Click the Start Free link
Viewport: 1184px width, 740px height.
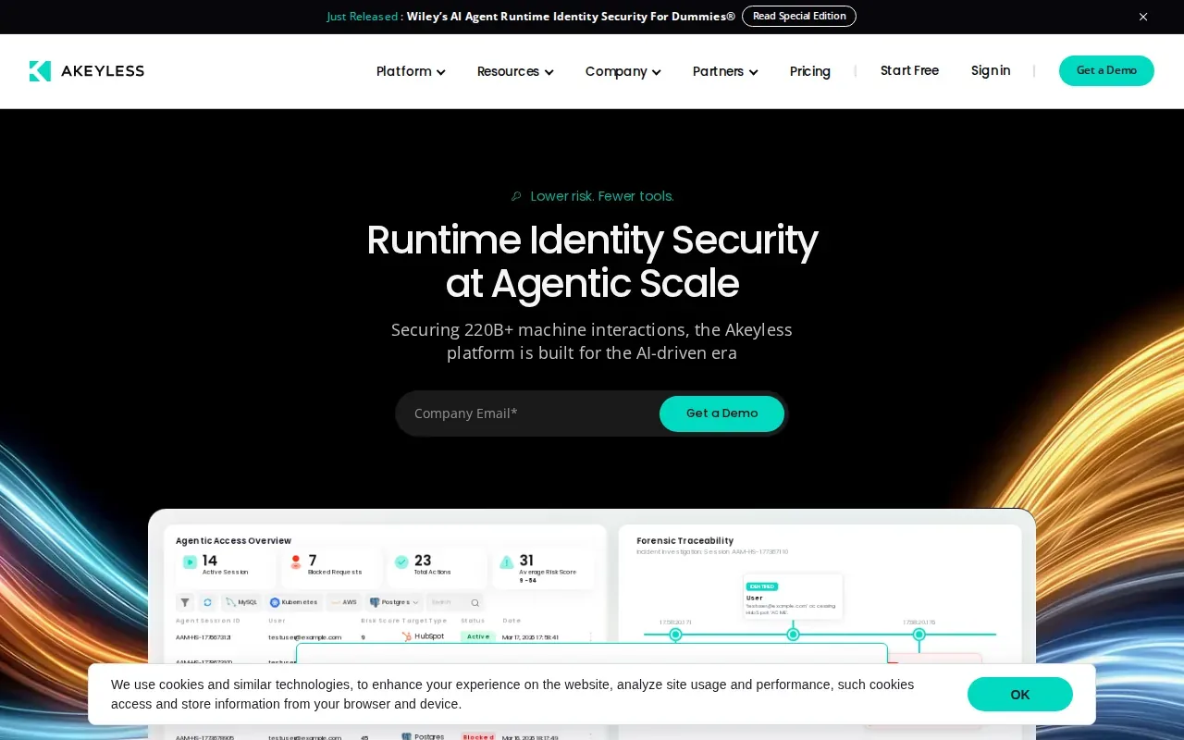coord(909,70)
